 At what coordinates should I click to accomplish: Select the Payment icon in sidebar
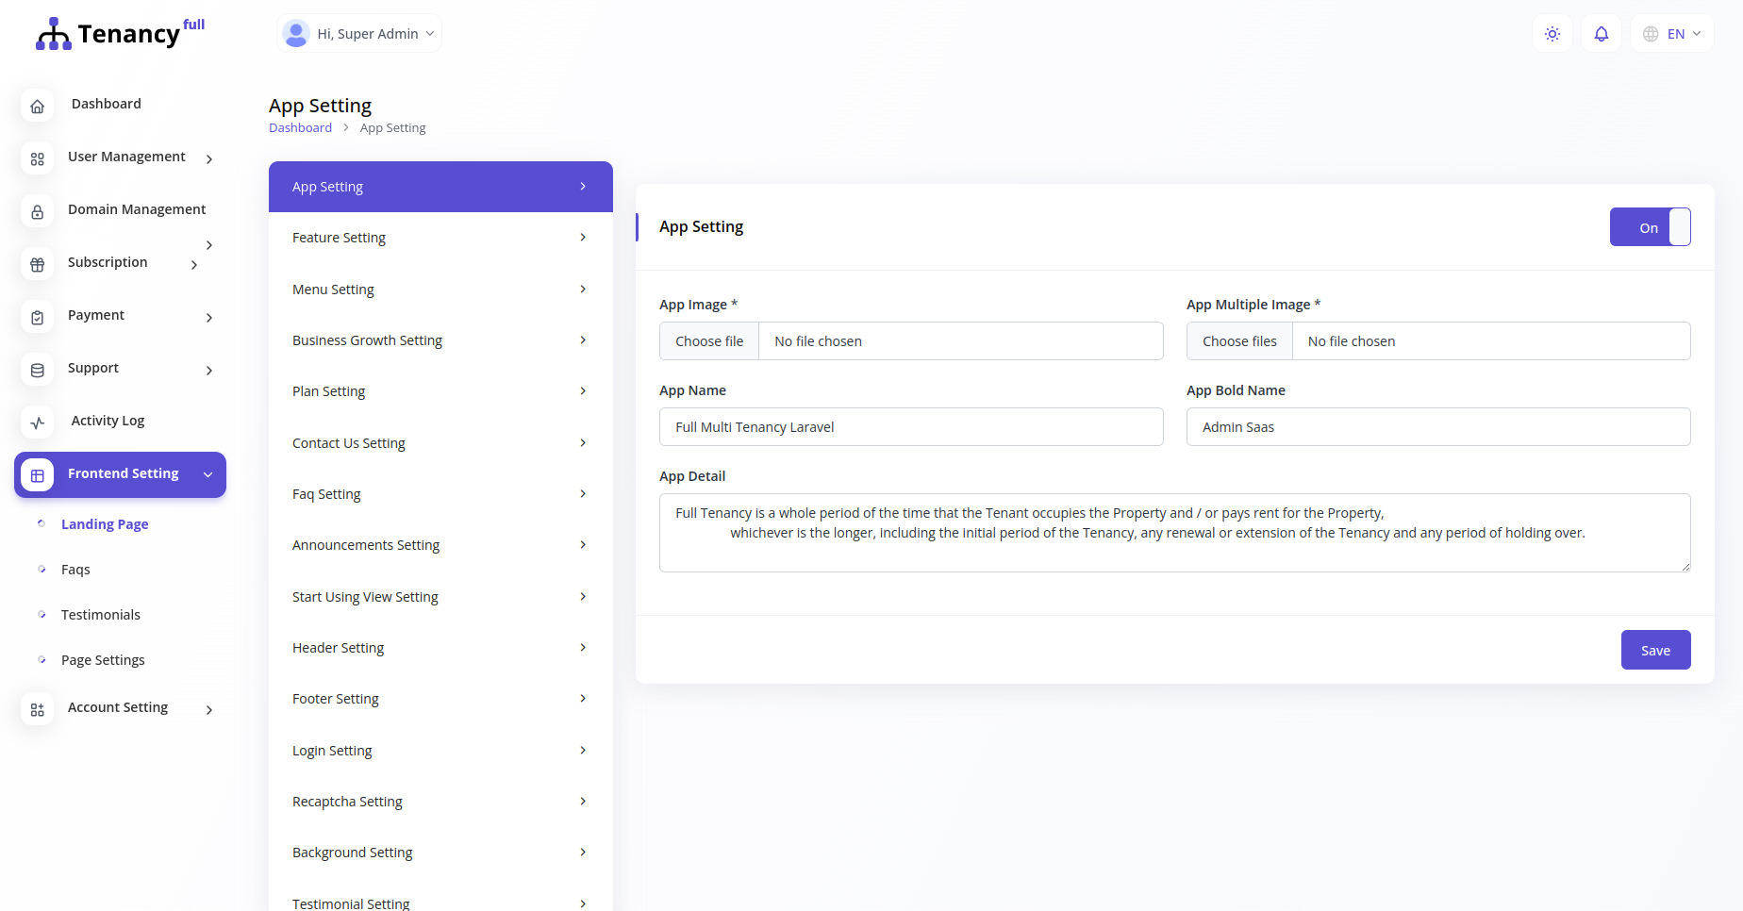(37, 318)
